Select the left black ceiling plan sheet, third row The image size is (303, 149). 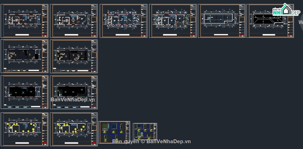point(24,92)
